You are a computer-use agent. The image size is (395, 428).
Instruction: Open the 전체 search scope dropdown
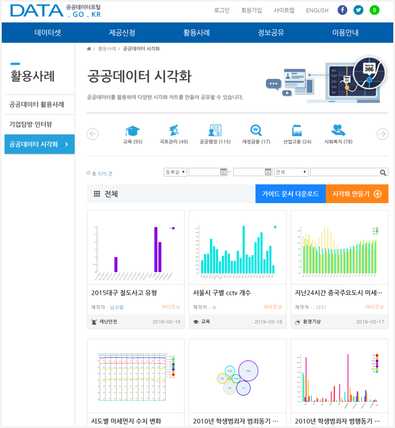(x=291, y=172)
